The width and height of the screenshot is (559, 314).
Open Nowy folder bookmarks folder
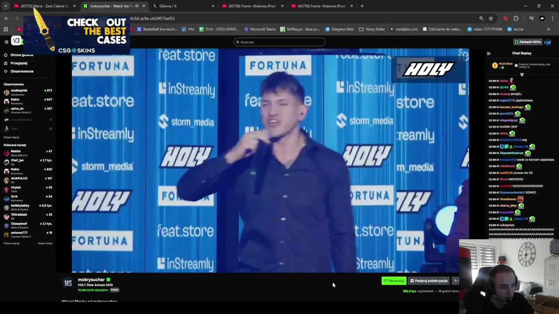point(372,29)
